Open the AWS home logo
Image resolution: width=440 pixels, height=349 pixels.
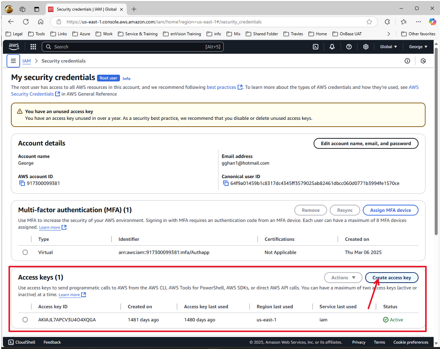pos(13,47)
